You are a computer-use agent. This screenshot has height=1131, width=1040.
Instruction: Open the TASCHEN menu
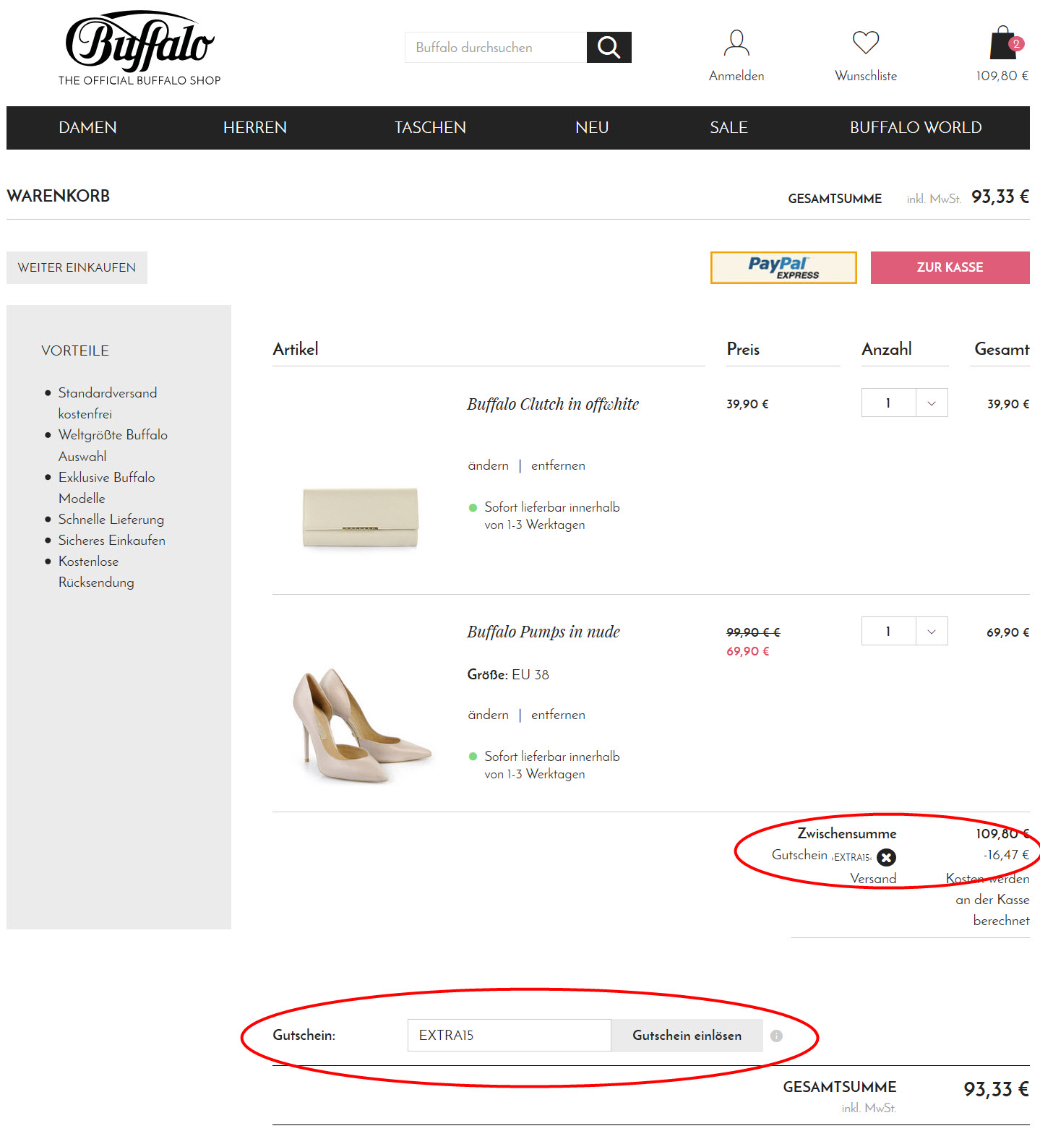click(430, 127)
